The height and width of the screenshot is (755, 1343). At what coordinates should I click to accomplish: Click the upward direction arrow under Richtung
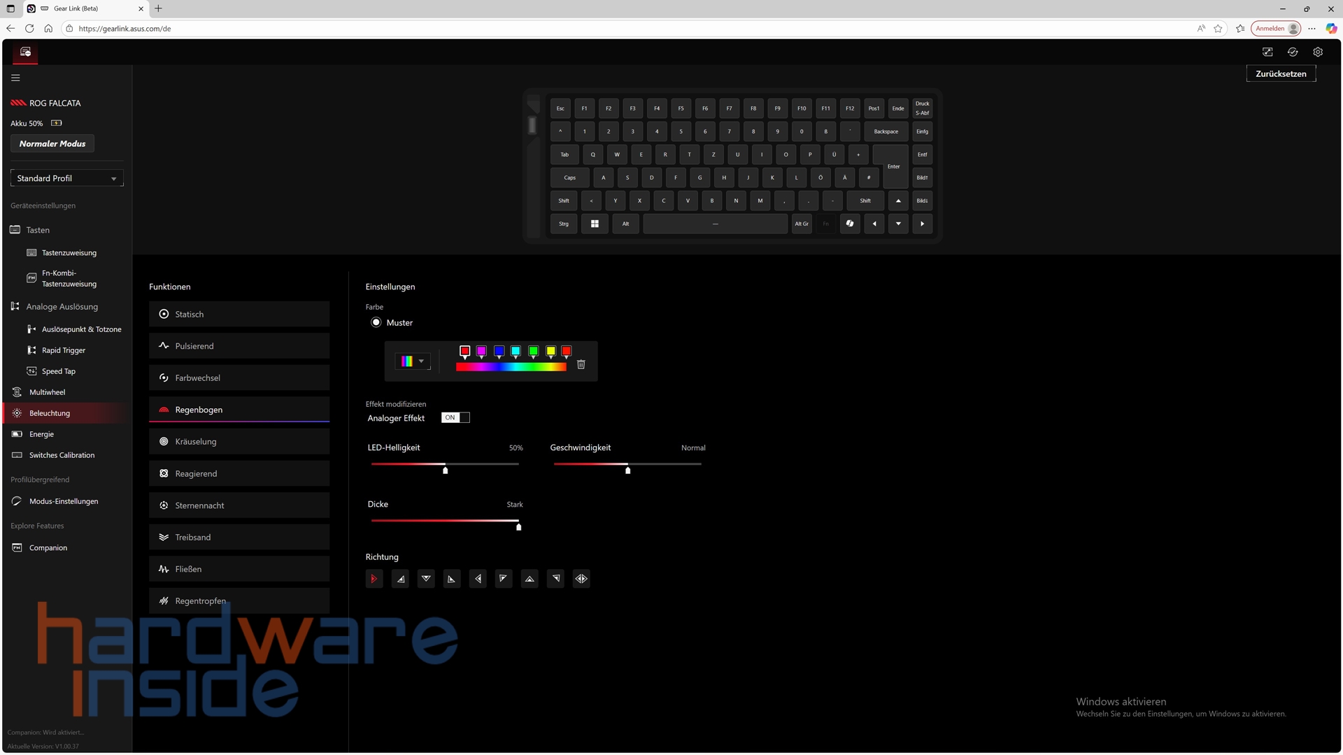click(x=530, y=578)
